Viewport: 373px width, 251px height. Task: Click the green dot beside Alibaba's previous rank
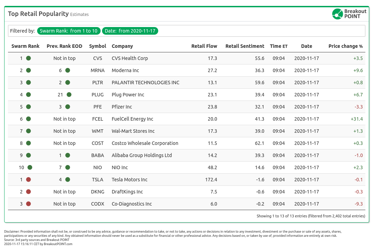click(x=68, y=155)
